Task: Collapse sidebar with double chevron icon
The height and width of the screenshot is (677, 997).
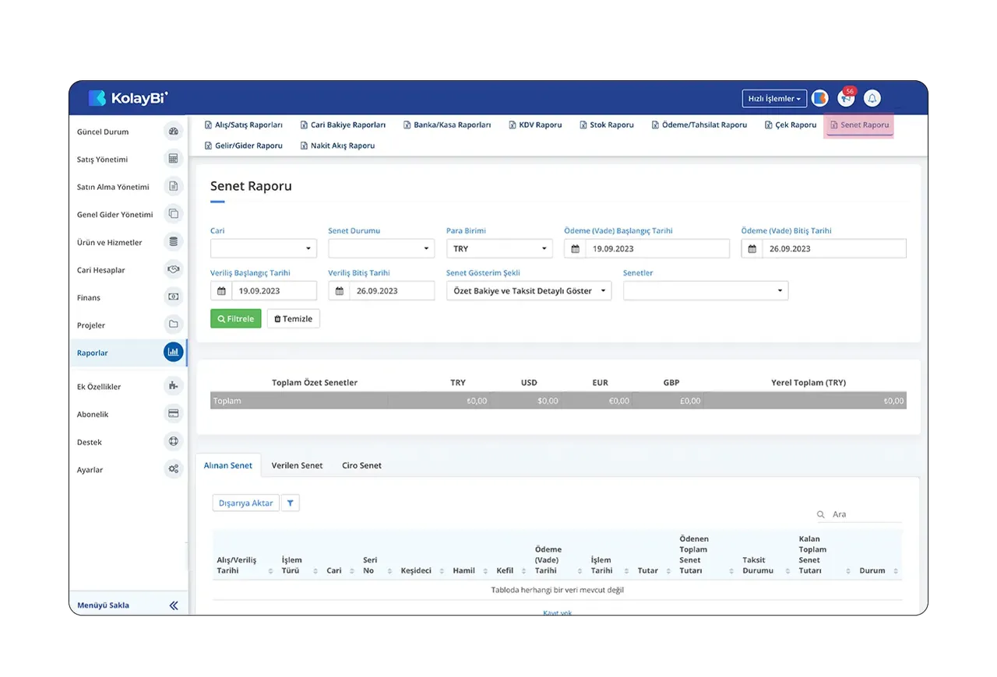Action: click(x=174, y=605)
